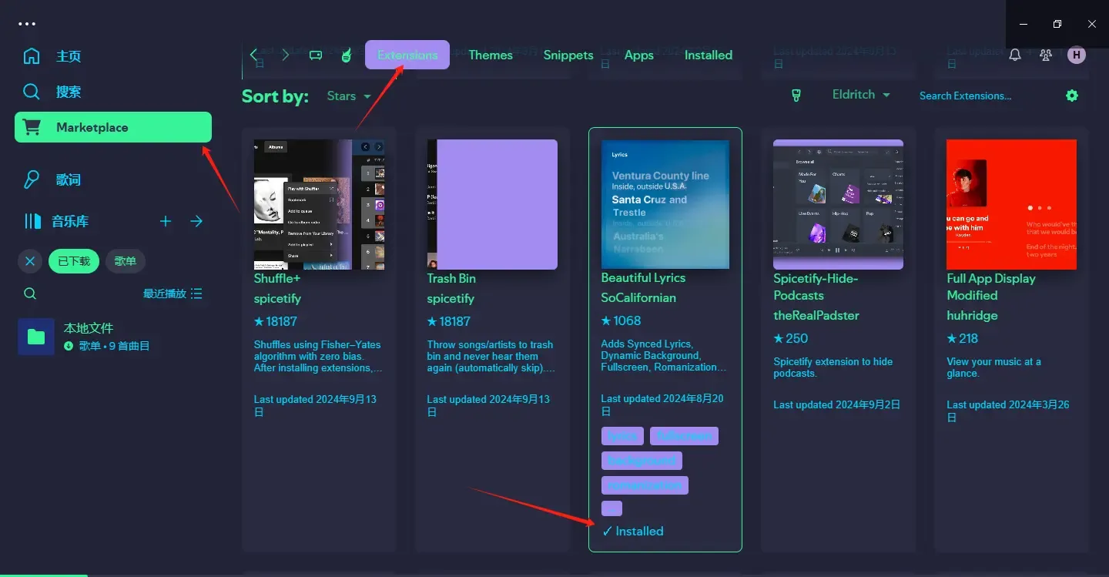1109x577 pixels.
Task: Switch to the Installed tab
Action: [x=709, y=55]
